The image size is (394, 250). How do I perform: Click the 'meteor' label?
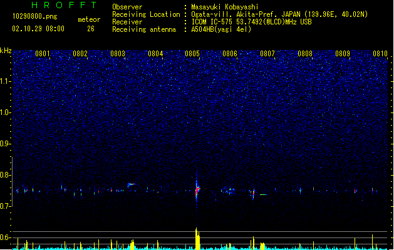click(x=89, y=19)
